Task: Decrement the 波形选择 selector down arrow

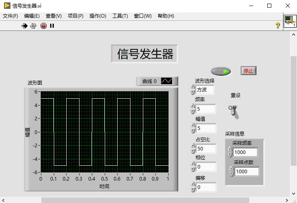Action: 193,92
